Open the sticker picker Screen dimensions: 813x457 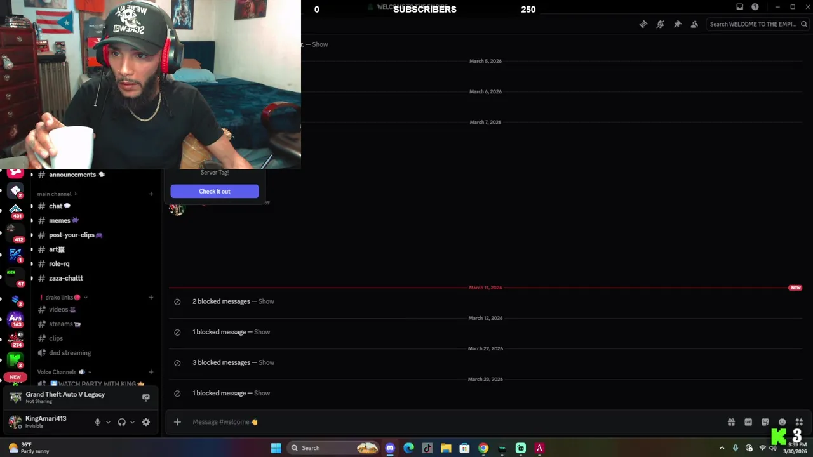[765, 422]
